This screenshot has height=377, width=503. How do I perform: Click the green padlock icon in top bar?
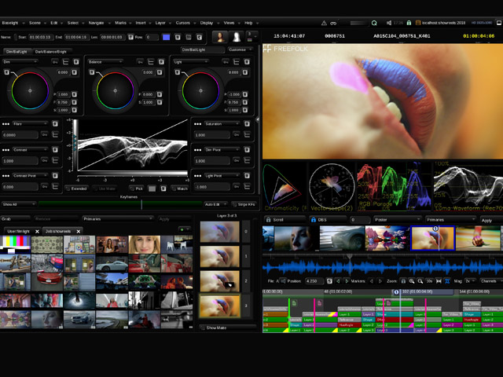[x=409, y=23]
